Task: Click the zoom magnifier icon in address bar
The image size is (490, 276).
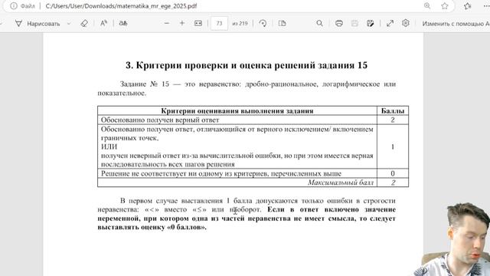Action: (427, 6)
